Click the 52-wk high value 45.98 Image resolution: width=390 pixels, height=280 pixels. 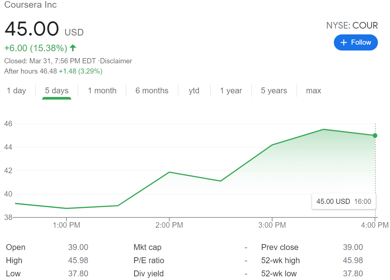[353, 260]
